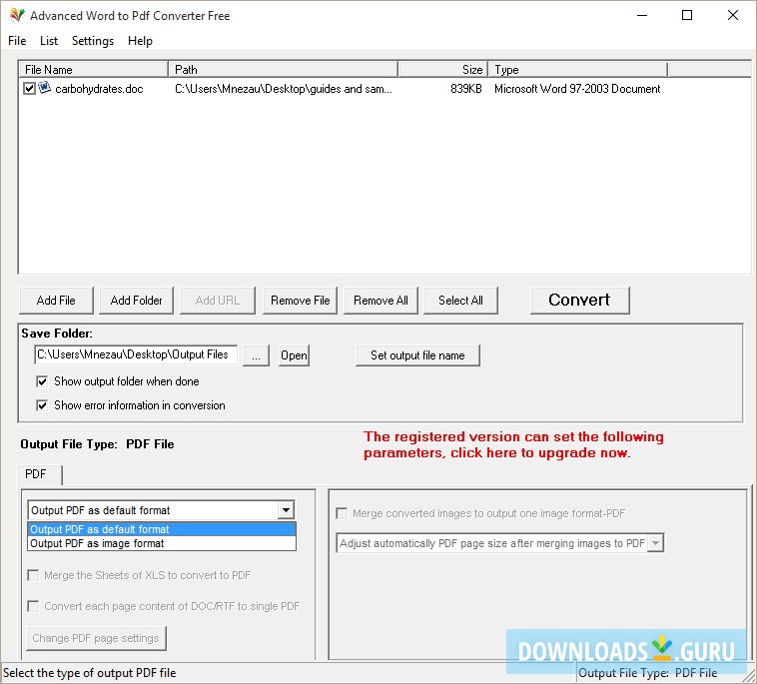Uncheck the carbohydrates.doc file checkbox
Viewport: 757px width, 684px height.
point(29,88)
